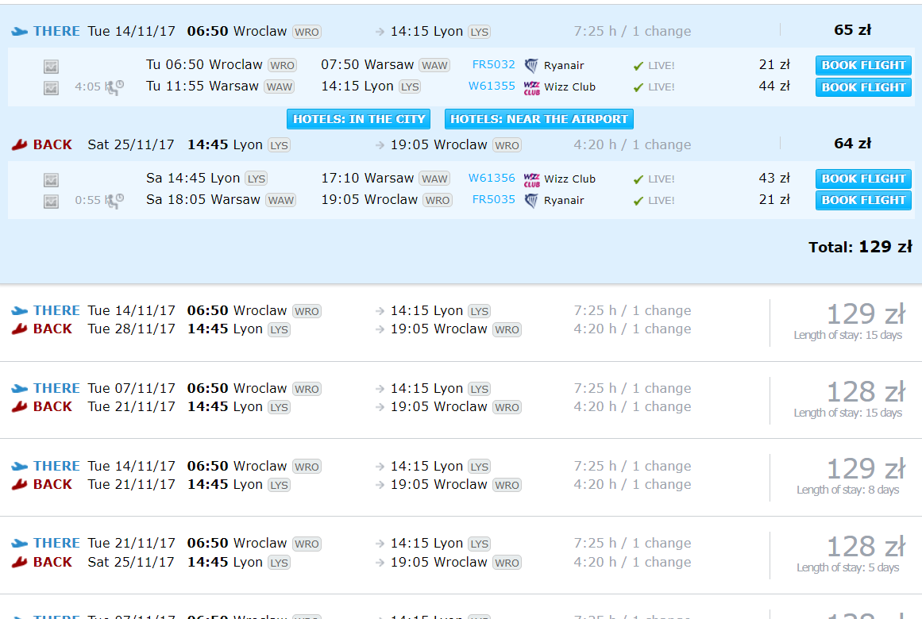Click LYS badge after 'Tu 11:55' row's 14:15 Lyon
Screen dimensions: 922x619
(x=409, y=87)
